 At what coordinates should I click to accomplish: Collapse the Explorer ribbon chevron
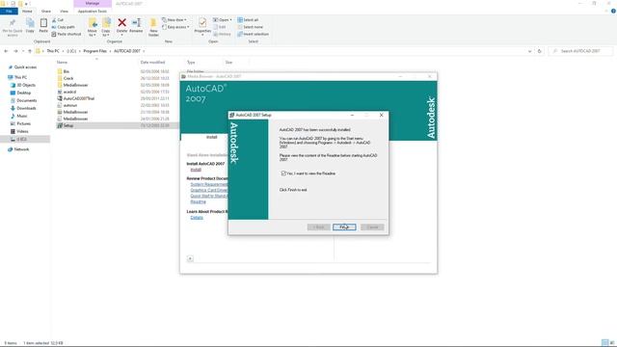pos(606,11)
